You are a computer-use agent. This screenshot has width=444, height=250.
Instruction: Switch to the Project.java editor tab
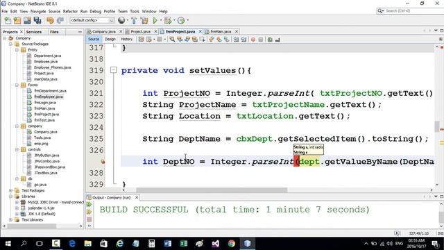[140, 31]
